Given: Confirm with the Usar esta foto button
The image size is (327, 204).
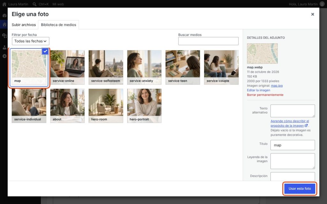Looking at the screenshot, I should [300, 189].
